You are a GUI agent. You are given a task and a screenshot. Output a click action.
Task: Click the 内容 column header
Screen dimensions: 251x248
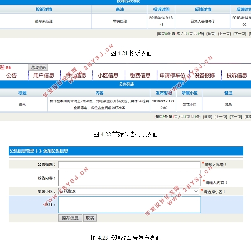(x=99, y=93)
